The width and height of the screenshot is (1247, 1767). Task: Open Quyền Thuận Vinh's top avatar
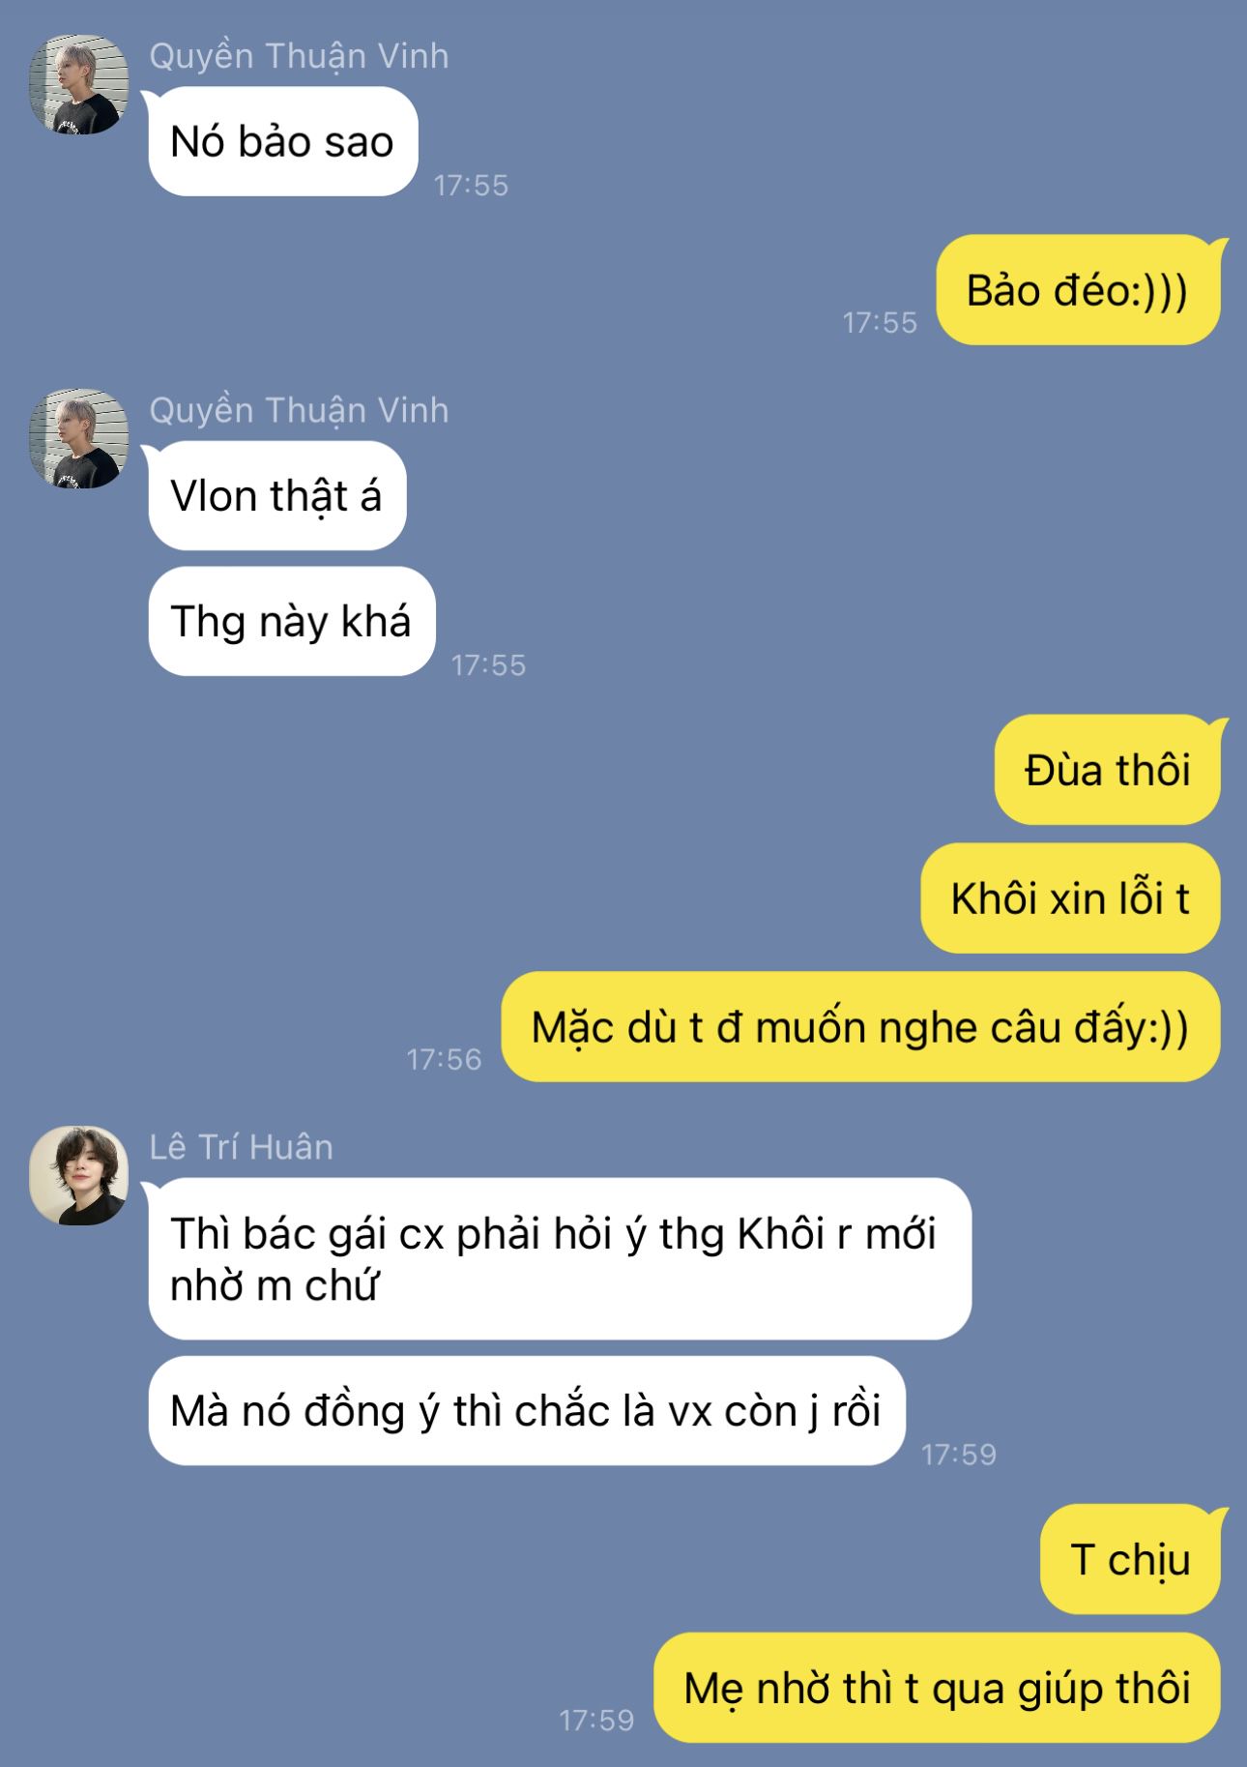[78, 85]
